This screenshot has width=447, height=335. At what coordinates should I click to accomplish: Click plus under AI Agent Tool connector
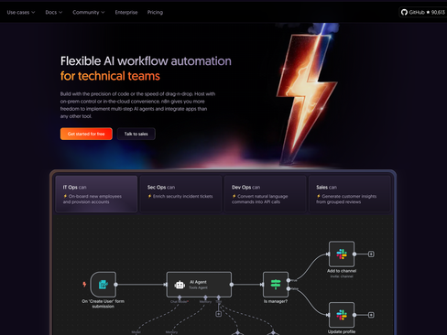(218, 314)
